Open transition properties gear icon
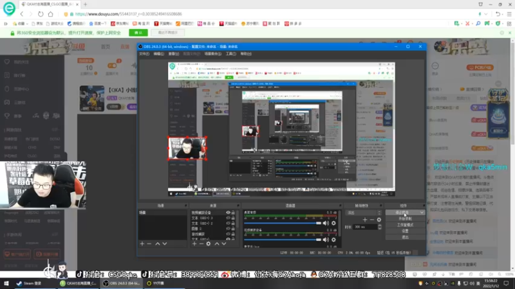 pyautogui.click(x=379, y=220)
